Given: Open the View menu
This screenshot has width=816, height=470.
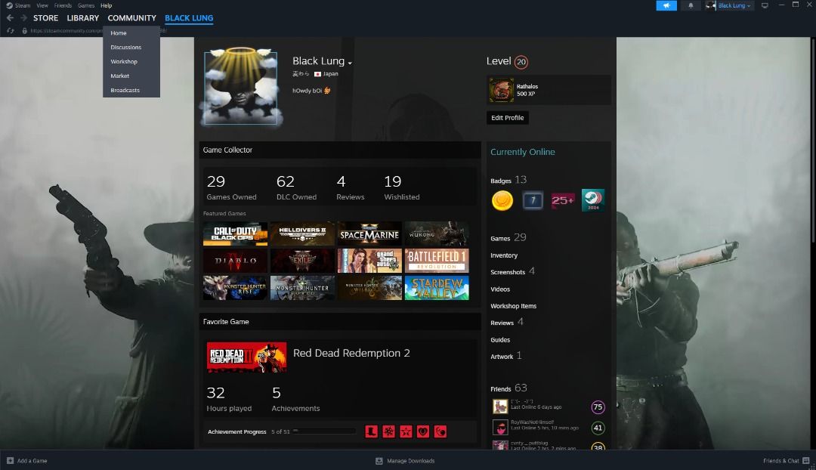Looking at the screenshot, I should [42, 5].
